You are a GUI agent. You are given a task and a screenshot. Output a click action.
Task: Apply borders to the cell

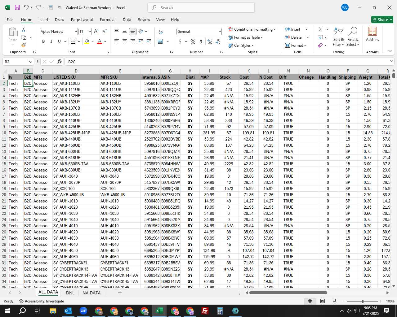[x=73, y=41]
